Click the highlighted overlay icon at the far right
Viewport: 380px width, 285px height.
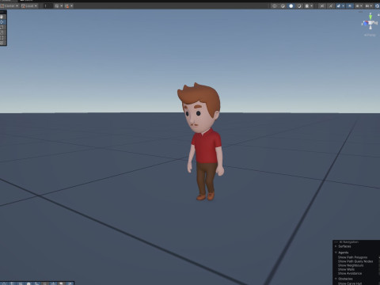pos(377,6)
